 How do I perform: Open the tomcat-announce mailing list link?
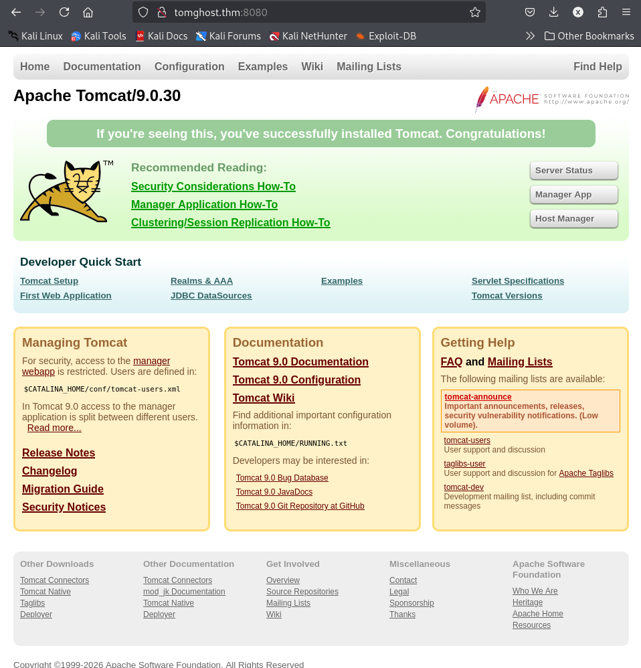tap(478, 397)
